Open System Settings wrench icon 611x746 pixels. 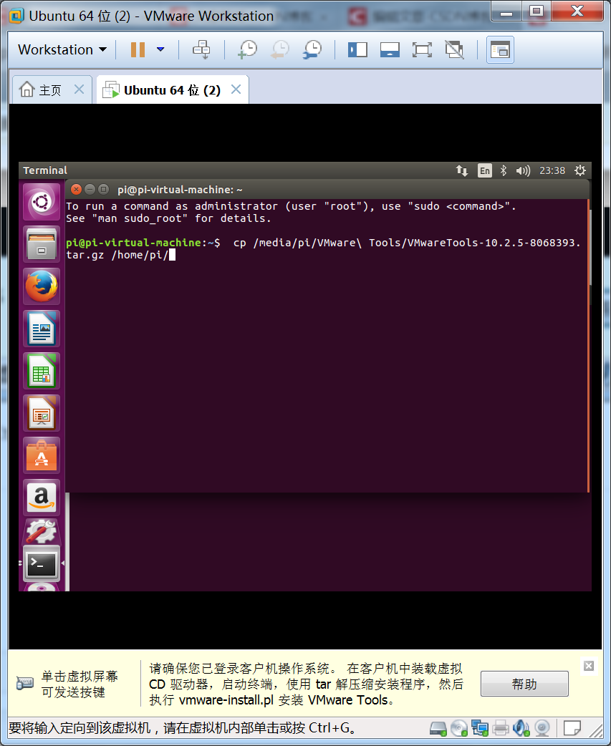(42, 531)
